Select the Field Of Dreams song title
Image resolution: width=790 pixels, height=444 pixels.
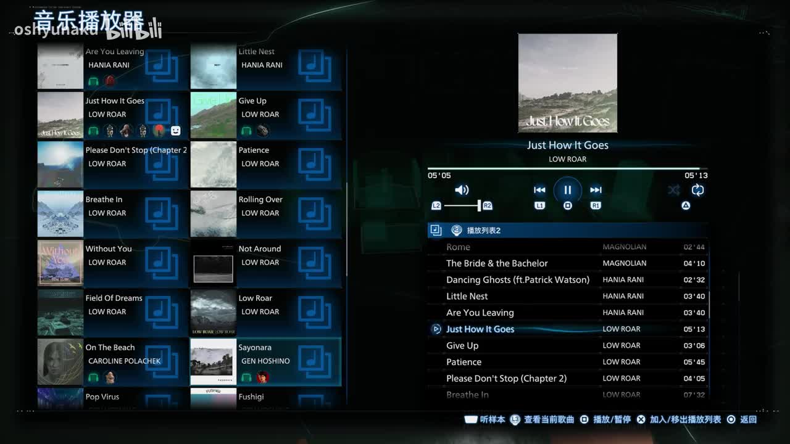pos(114,298)
